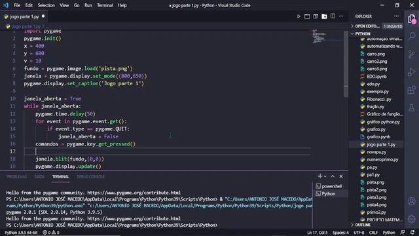Click the notifications bell in status bar
This screenshot has width=419, height=236.
(412, 233)
